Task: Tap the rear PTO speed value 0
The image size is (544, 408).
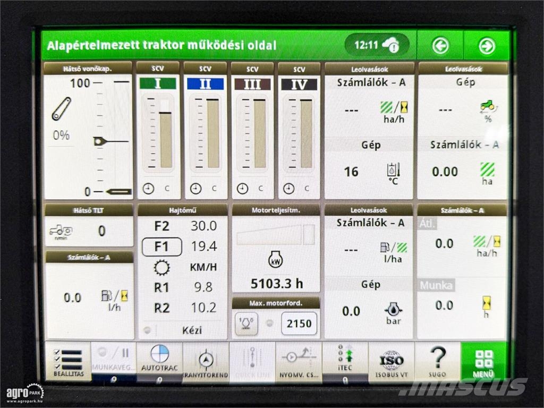Action: click(x=101, y=231)
